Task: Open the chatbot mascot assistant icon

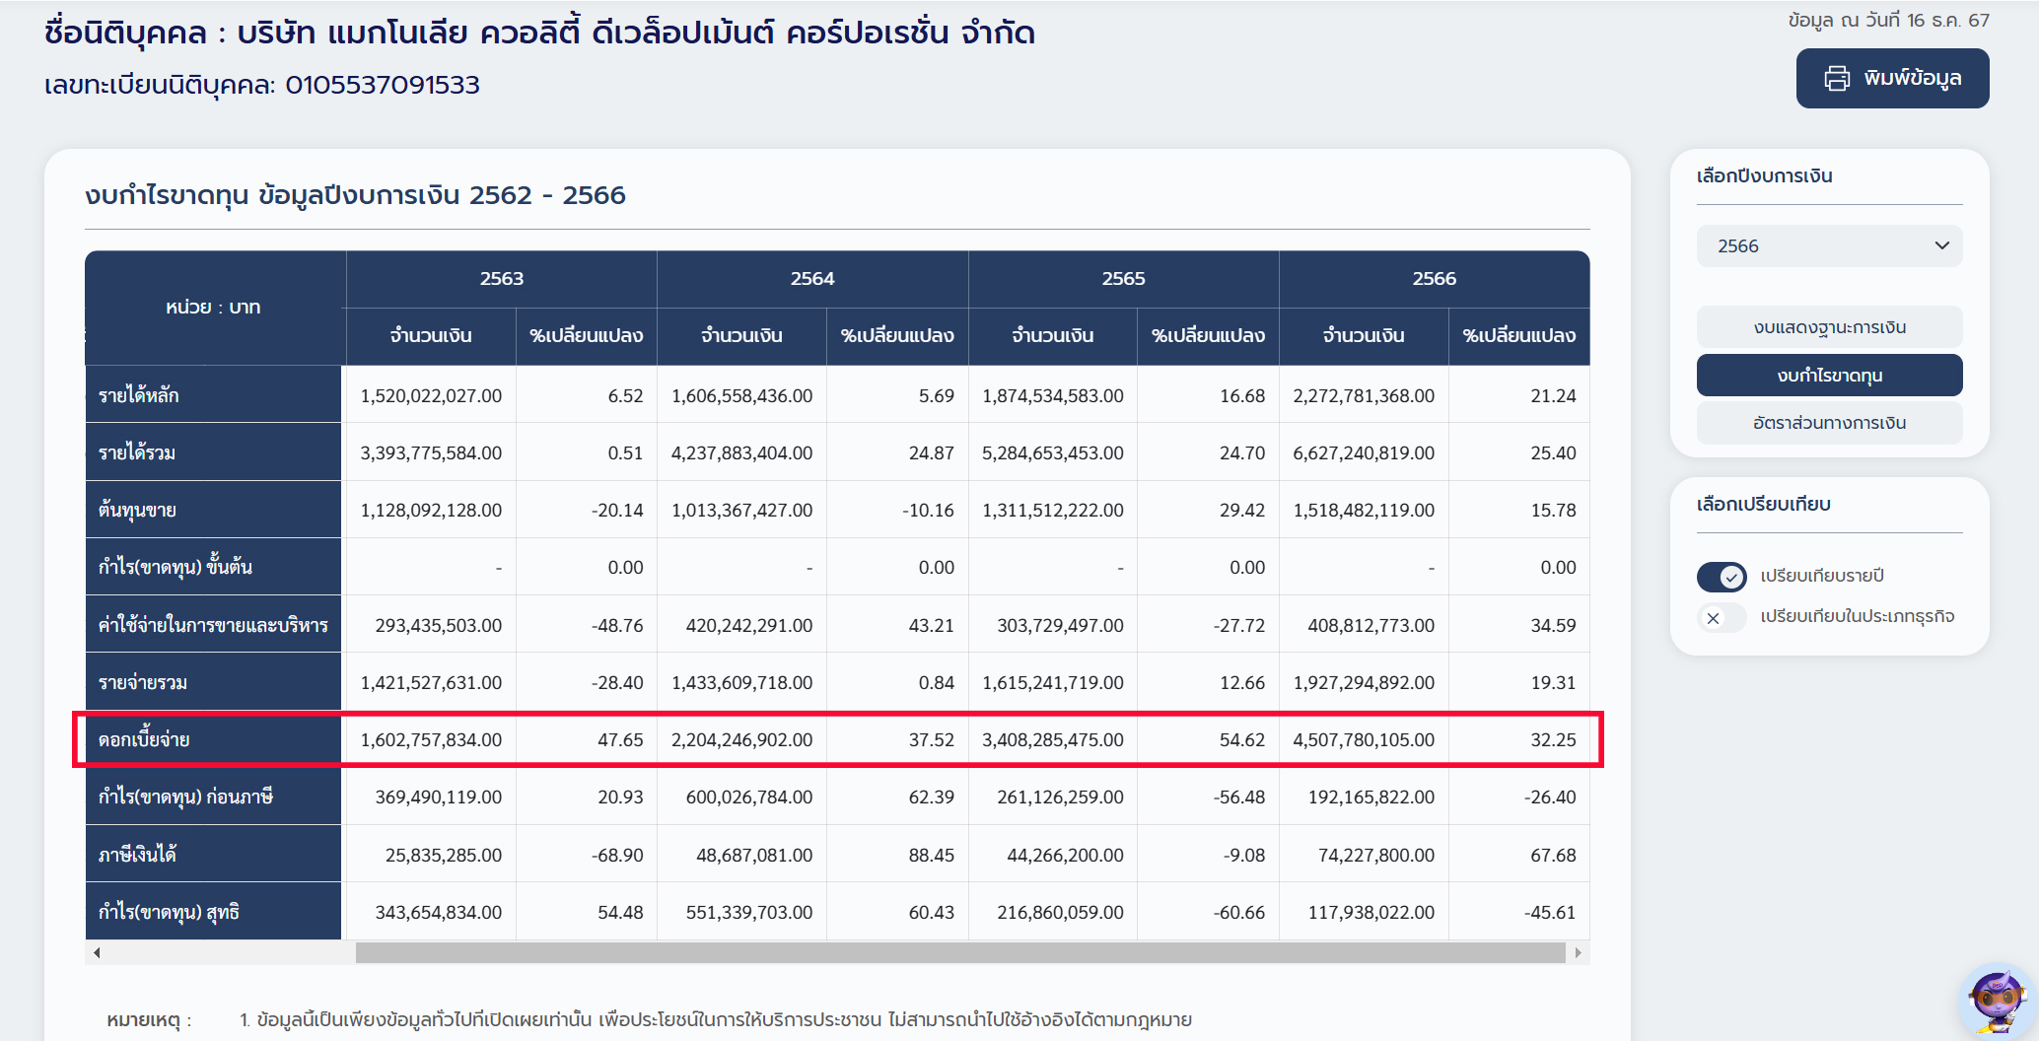Action: 1998,1002
